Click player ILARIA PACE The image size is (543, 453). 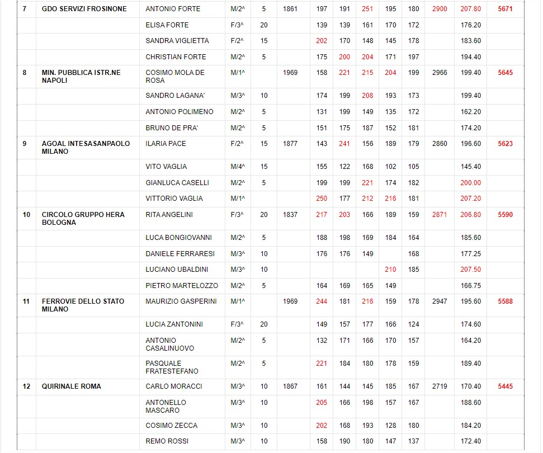pos(166,144)
